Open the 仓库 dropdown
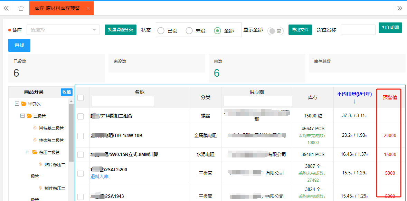Image resolution: width=407 pixels, height=201 pixels. click(63, 30)
